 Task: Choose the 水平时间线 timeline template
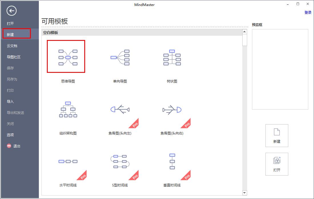[x=68, y=161]
